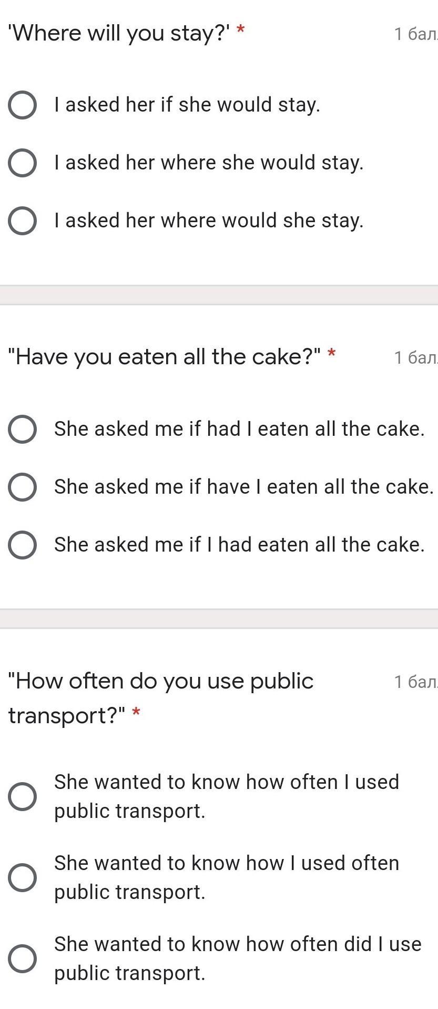Viewport: 438px width, 1009px height.
Task: Click the answer text 'I asked her where she would stay.'
Action: tap(209, 163)
